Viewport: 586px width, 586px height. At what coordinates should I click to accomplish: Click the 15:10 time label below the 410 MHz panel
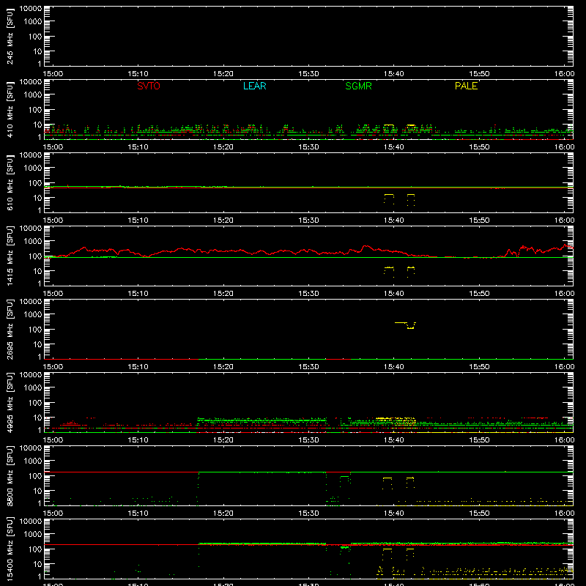[138, 147]
